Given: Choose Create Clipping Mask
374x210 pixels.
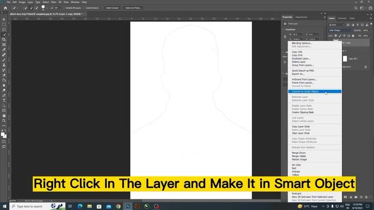Looking at the screenshot, I should 303,112.
